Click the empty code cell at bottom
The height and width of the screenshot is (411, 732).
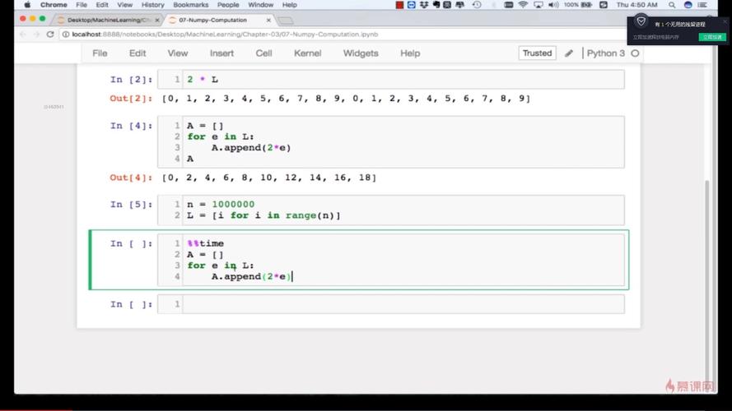[402, 304]
